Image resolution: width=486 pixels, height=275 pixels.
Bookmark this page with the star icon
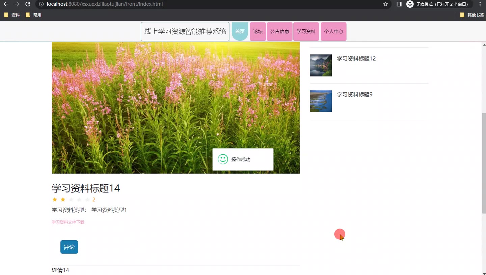click(x=385, y=4)
